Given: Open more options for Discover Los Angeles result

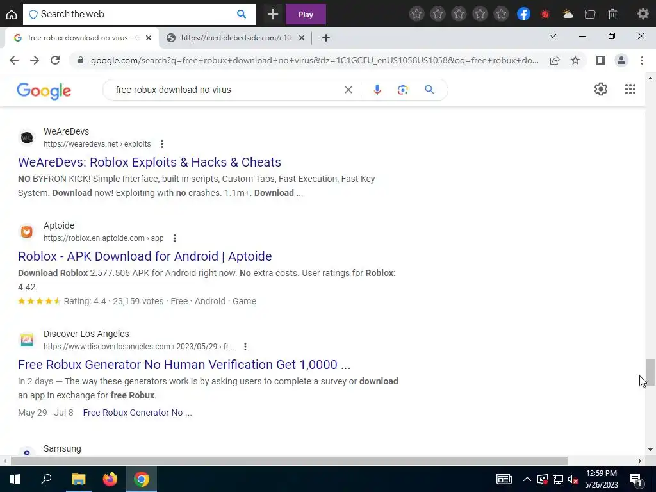Looking at the screenshot, I should pyautogui.click(x=245, y=347).
